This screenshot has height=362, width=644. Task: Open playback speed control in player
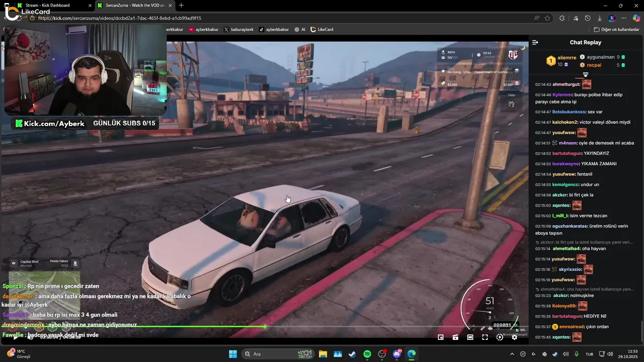point(500,337)
